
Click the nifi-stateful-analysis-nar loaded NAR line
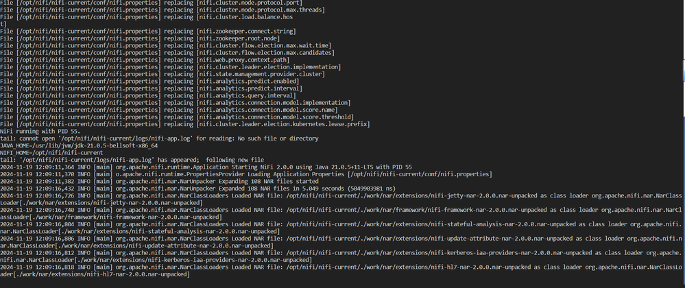click(x=341, y=227)
